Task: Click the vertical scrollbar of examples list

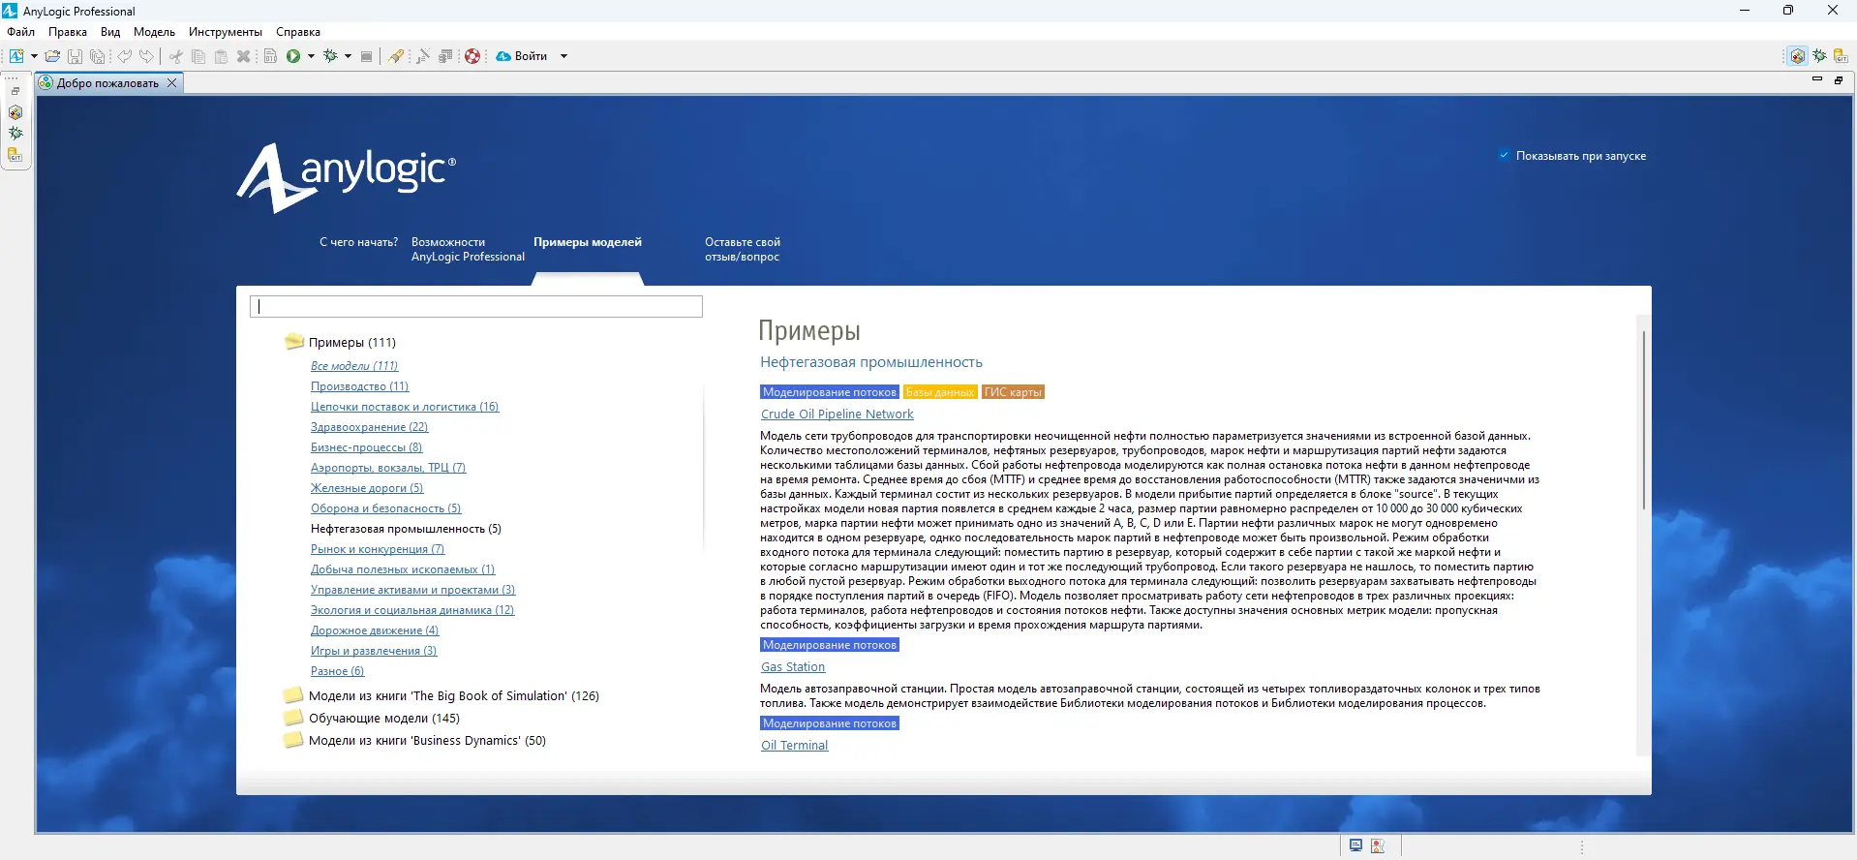Action: coord(1642,420)
